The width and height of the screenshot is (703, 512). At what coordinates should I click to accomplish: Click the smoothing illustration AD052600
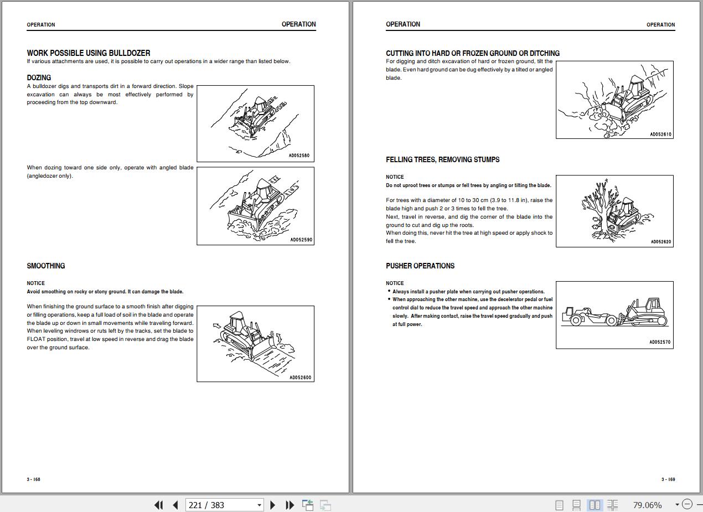255,343
